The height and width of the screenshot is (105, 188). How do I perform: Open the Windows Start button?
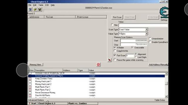tap(33, 104)
